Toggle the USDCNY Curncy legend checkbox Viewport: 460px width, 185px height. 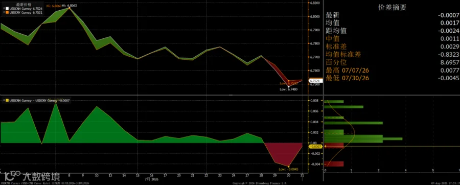(4, 12)
